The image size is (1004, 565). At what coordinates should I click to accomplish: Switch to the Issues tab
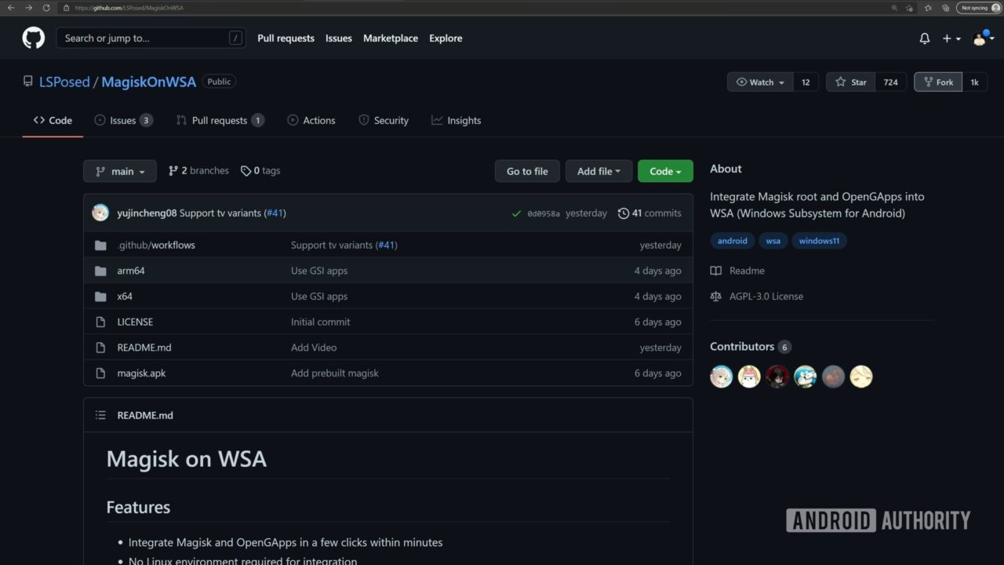[123, 121]
